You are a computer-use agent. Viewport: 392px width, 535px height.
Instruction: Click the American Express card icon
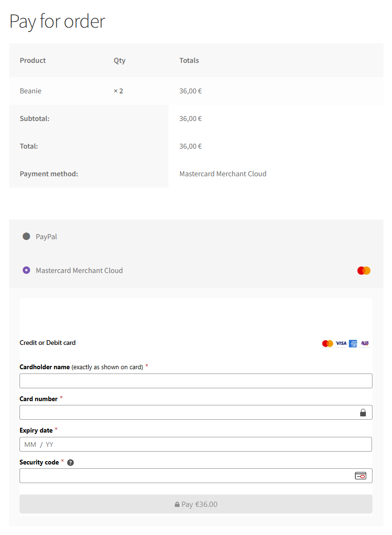[x=353, y=343]
